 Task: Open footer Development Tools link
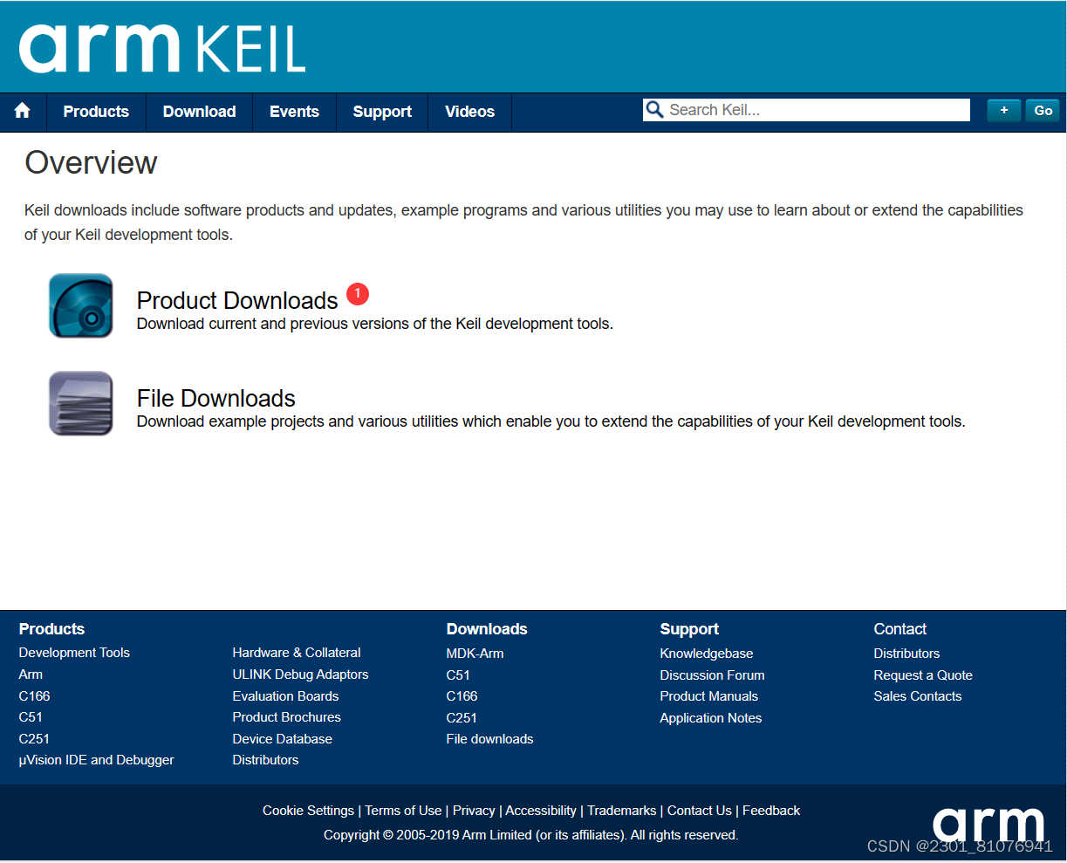tap(74, 653)
